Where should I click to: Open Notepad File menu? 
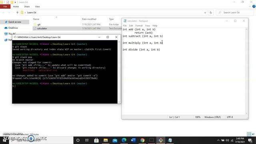click(x=125, y=26)
